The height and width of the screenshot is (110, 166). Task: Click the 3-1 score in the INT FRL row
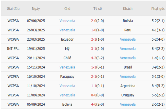coord(94,48)
